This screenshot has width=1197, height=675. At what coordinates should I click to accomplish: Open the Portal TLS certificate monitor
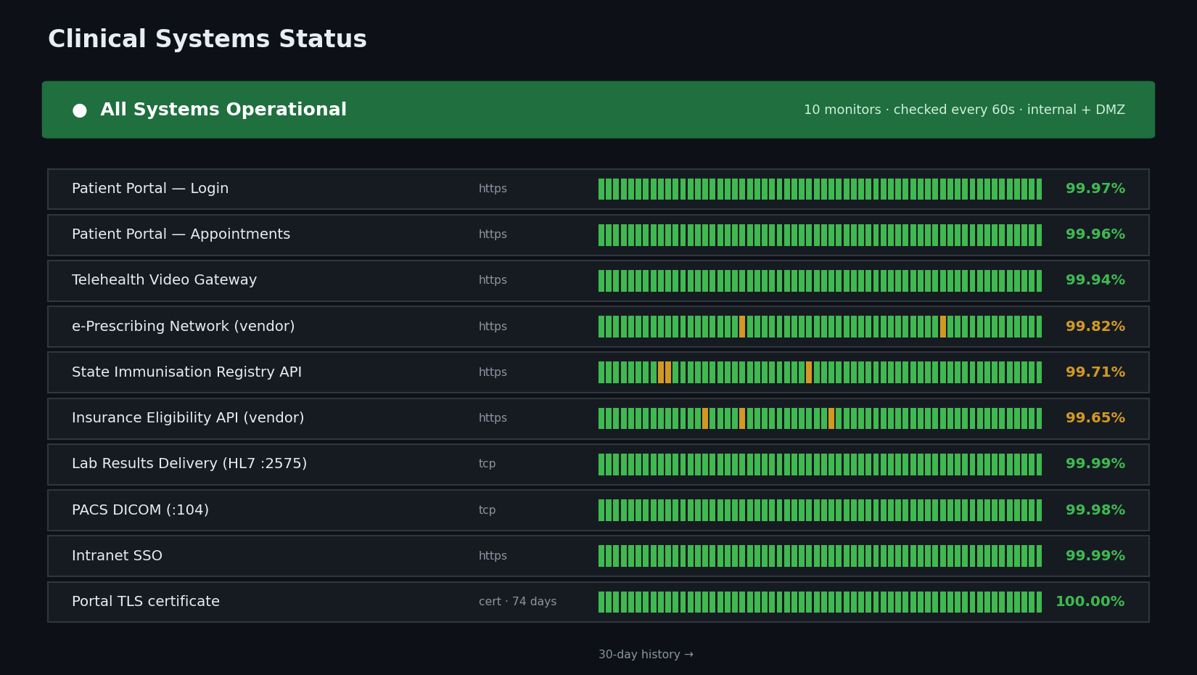598,602
